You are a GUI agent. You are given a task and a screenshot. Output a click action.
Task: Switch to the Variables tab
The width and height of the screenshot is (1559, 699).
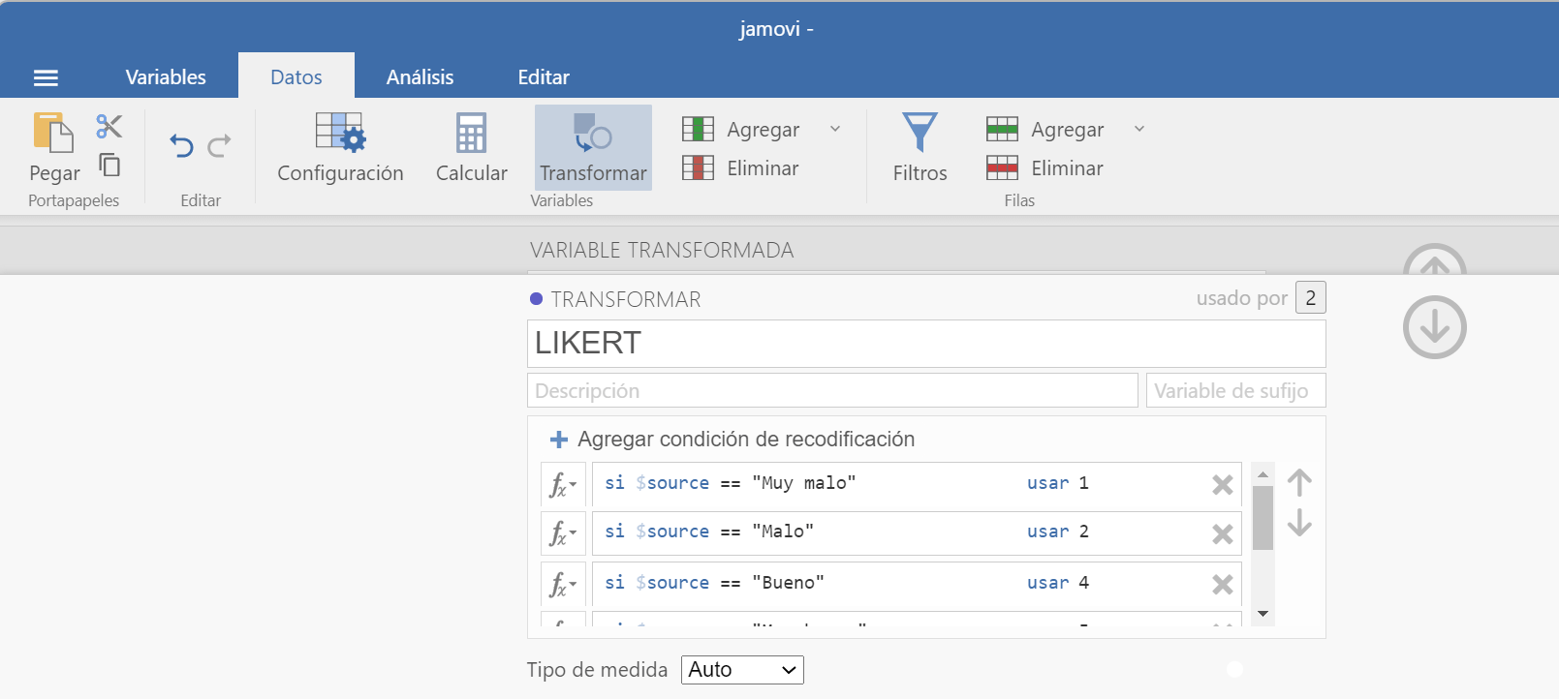click(x=166, y=77)
